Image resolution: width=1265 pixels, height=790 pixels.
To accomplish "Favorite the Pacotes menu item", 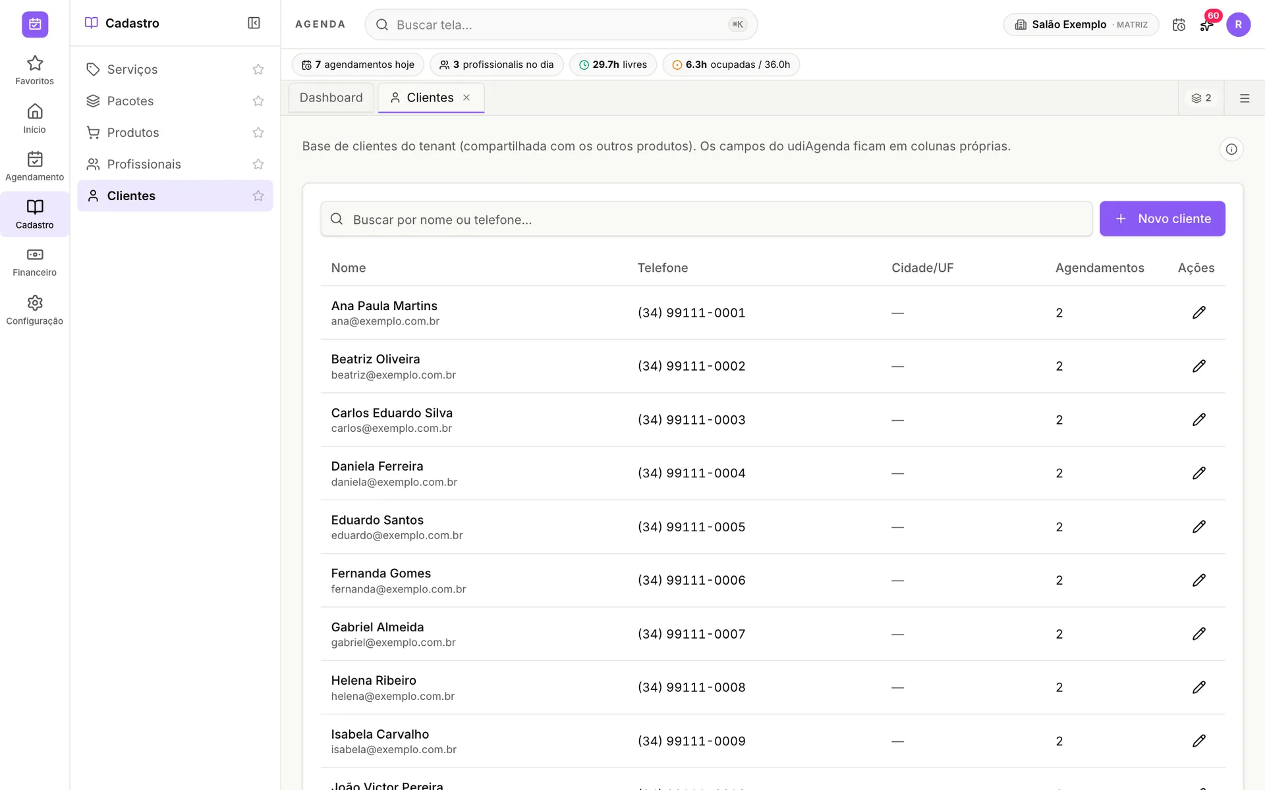I will 258,101.
